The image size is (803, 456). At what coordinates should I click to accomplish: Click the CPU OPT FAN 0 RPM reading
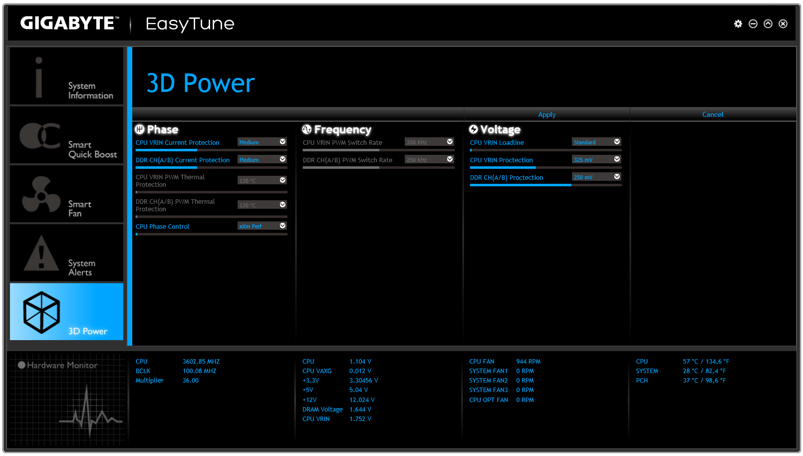pyautogui.click(x=525, y=400)
